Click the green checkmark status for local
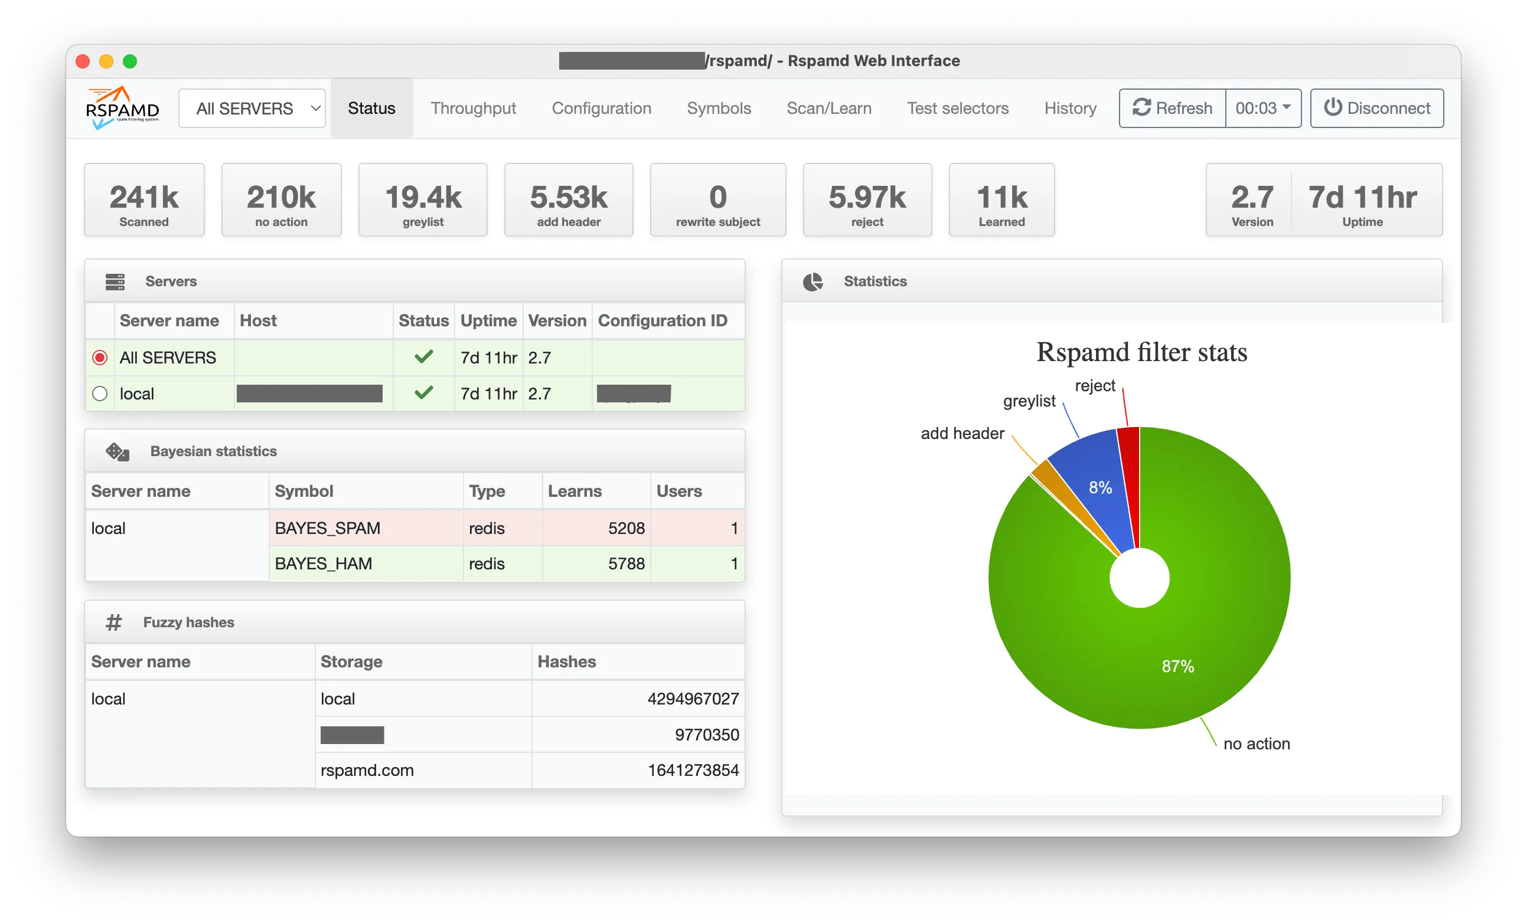Viewport: 1527px width, 924px height. tap(423, 392)
